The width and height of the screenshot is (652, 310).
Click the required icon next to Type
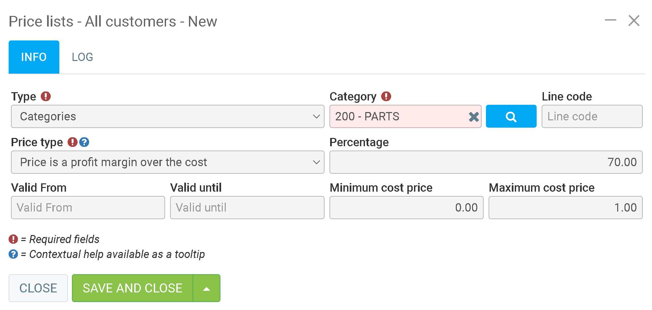[46, 96]
